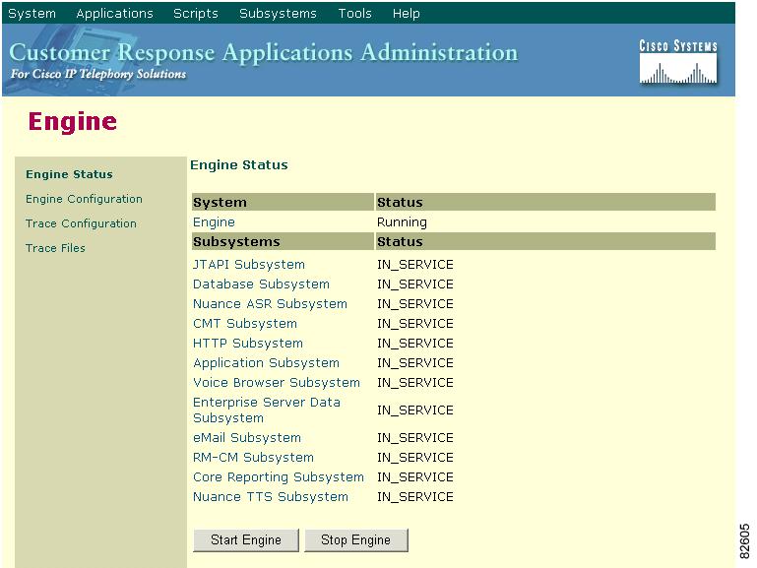757x568 pixels.
Task: Click IN_SERVICE status for Core Reporting Subsystem
Action: tap(414, 477)
